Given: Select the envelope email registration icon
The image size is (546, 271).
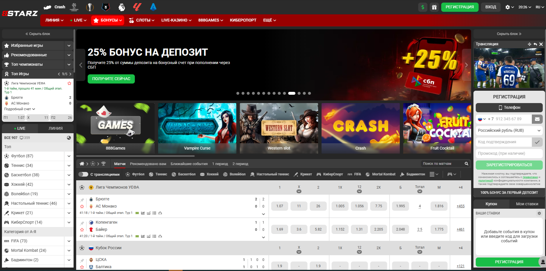Looking at the screenshot, I should pyautogui.click(x=537, y=119).
